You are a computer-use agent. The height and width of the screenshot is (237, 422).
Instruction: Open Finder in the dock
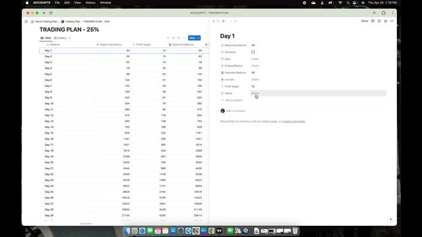pos(127,231)
